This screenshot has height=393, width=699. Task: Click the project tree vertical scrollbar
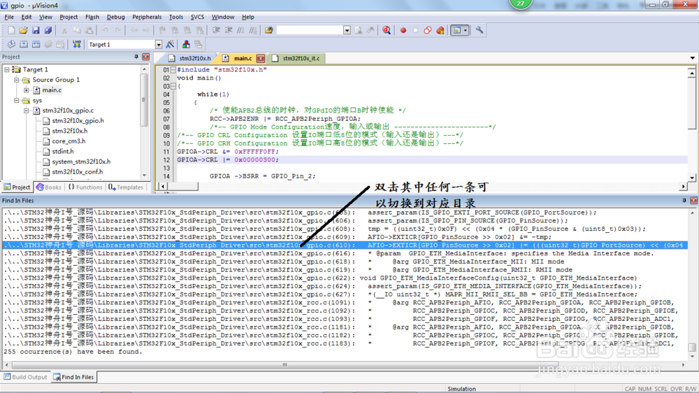pos(144,122)
